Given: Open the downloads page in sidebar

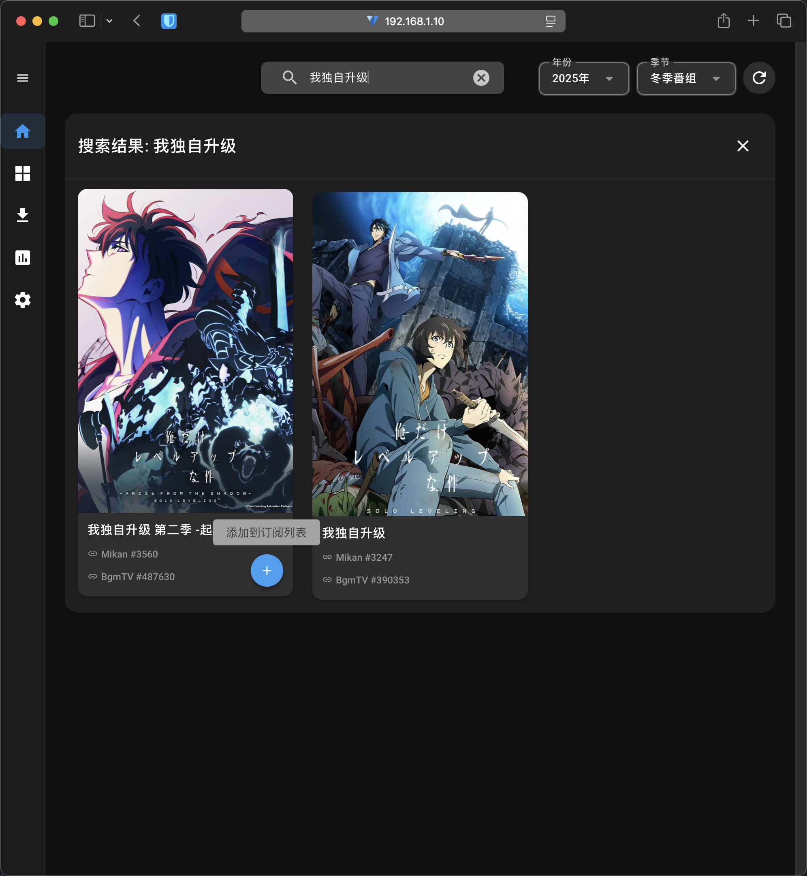Looking at the screenshot, I should [23, 215].
